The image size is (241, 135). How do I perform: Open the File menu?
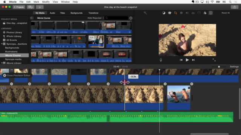(x=21, y=2)
